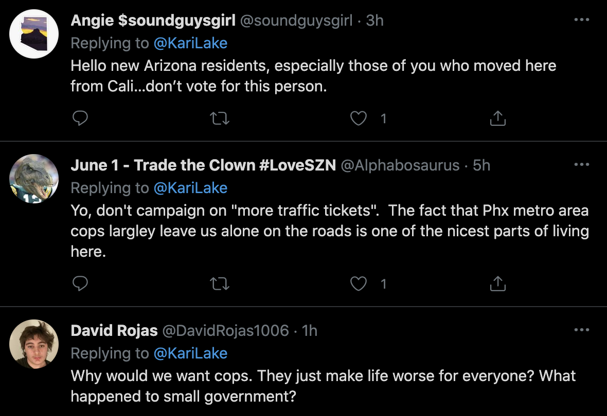Reply to the Alphabosaurus traffic tickets tweet
Viewport: 607px width, 416px height.
click(80, 283)
